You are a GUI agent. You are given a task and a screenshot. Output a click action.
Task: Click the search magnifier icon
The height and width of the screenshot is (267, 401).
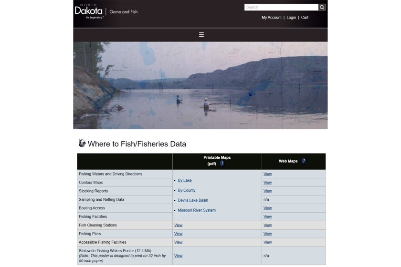pyautogui.click(x=322, y=7)
